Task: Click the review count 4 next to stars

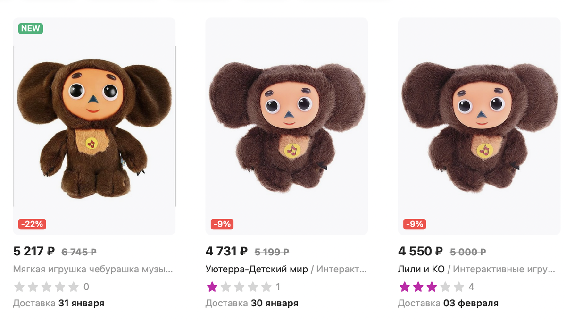Action: point(471,287)
